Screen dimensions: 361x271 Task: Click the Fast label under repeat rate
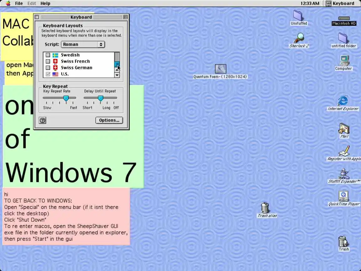[x=74, y=108]
